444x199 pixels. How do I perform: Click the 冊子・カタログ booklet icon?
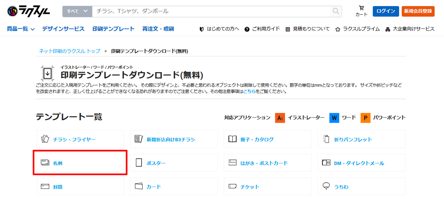click(232, 139)
